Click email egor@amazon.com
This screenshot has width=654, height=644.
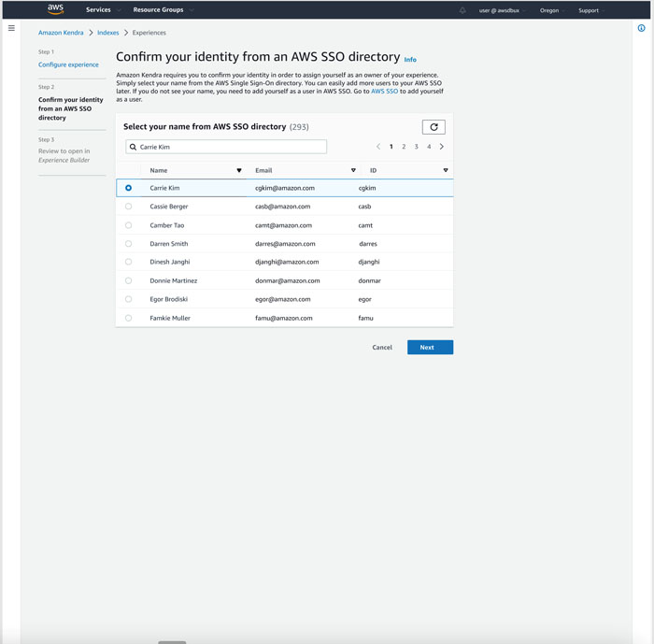(283, 299)
